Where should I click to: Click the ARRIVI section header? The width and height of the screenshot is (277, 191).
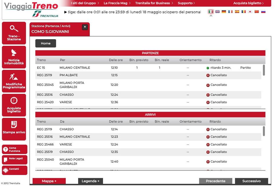150,115
